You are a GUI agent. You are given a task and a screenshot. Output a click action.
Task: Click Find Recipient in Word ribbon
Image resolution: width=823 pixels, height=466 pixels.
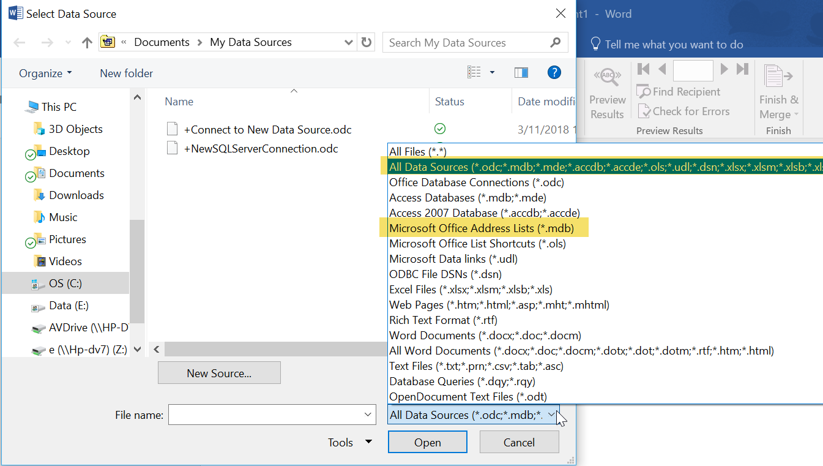679,92
